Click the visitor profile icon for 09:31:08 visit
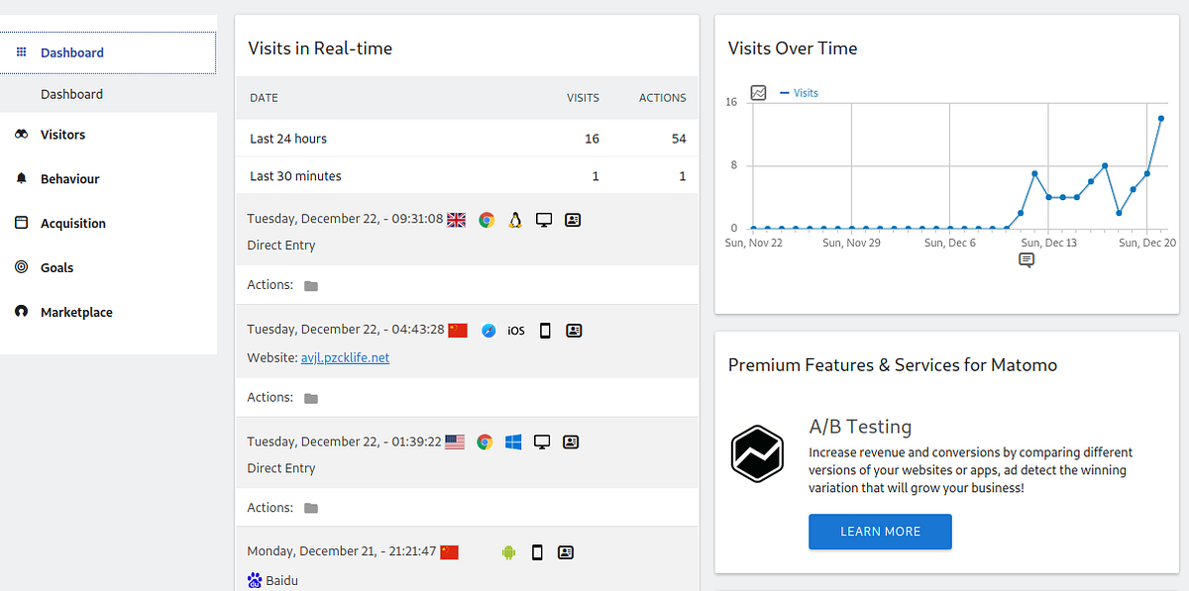The width and height of the screenshot is (1189, 591). [x=573, y=220]
